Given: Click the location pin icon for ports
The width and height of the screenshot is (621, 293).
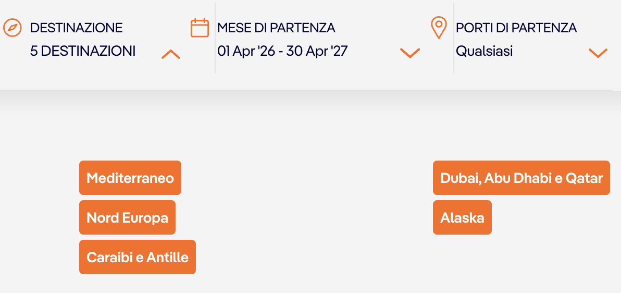Looking at the screenshot, I should pyautogui.click(x=439, y=28).
